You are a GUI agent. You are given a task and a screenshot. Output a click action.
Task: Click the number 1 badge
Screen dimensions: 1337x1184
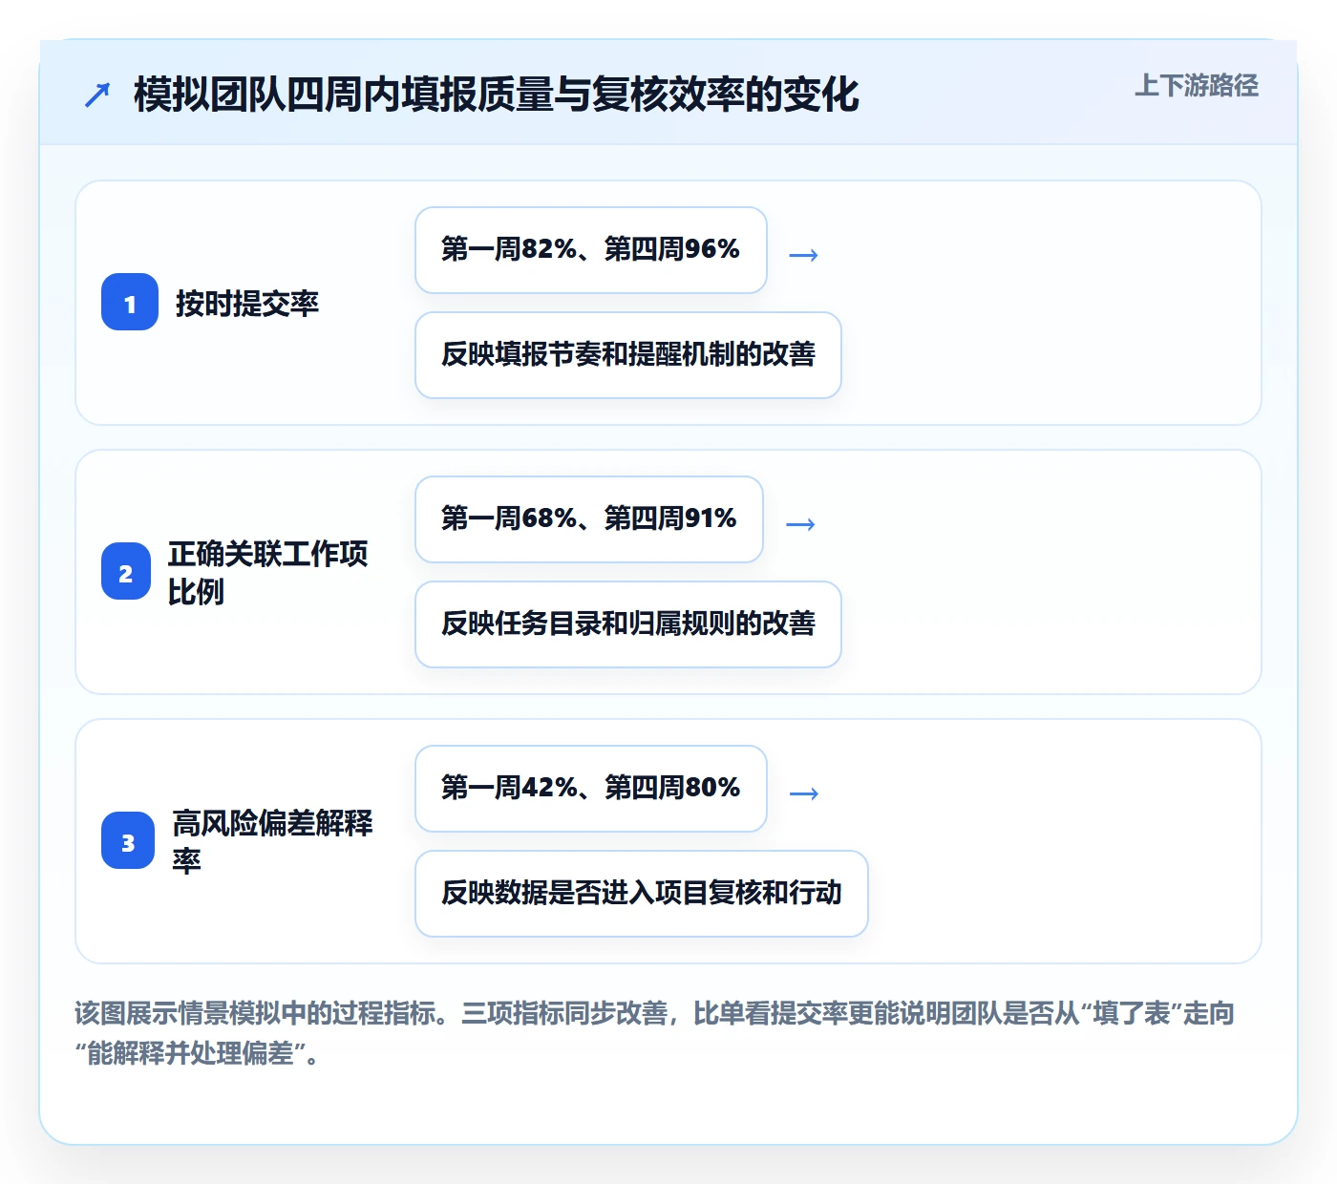point(130,302)
